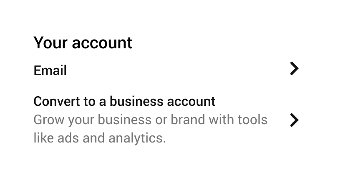Expand Email details via right arrow
353x185 pixels.
pos(294,68)
